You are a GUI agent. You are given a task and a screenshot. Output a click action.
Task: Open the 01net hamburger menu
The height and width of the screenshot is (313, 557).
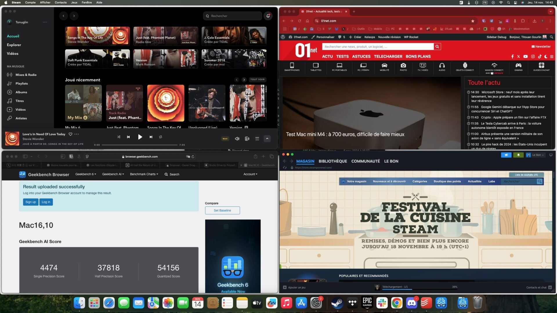pos(552,57)
